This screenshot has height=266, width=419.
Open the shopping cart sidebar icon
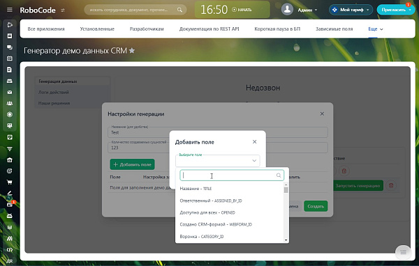(x=10, y=182)
